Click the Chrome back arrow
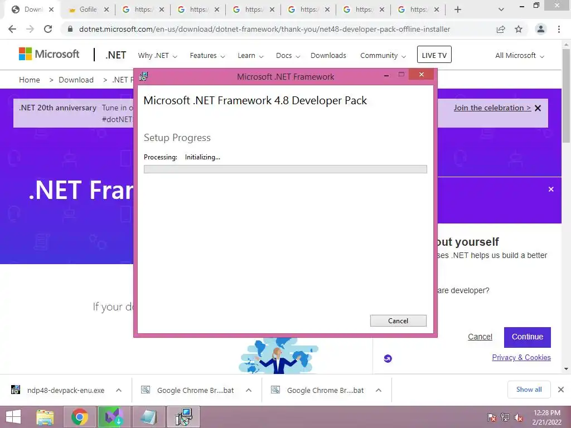This screenshot has height=428, width=571. coord(12,29)
